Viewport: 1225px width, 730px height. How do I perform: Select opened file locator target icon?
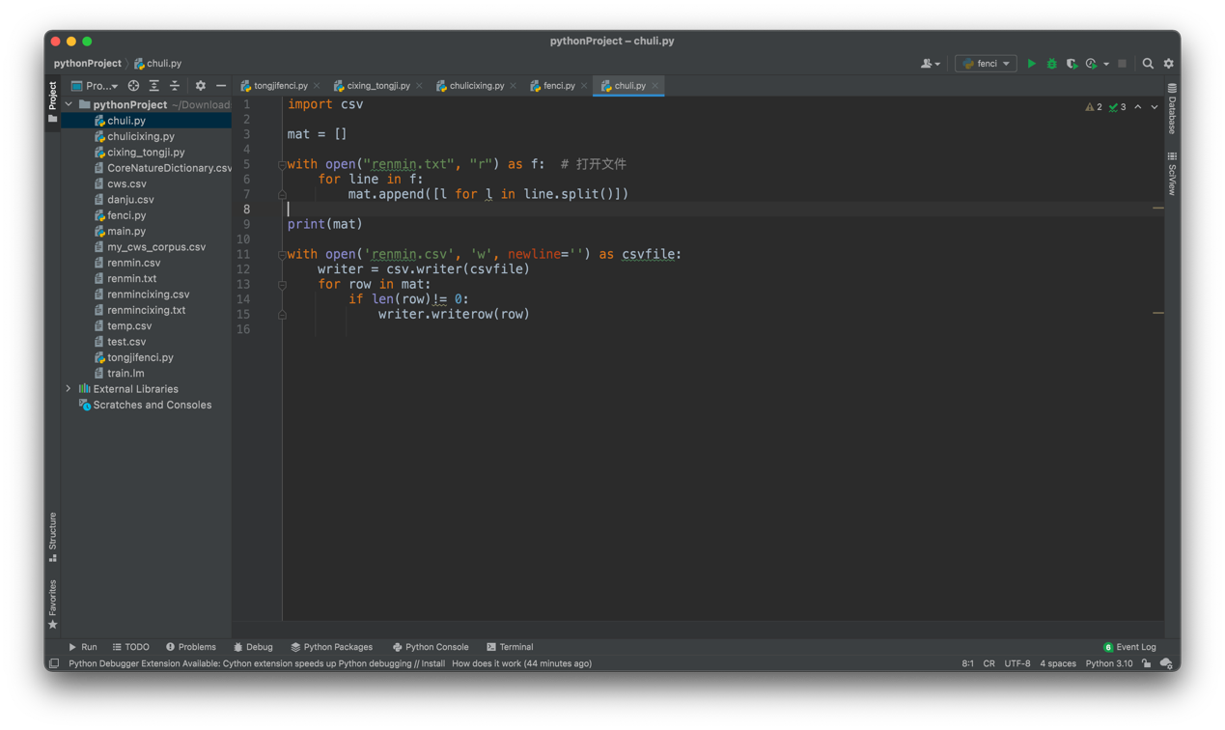(133, 86)
